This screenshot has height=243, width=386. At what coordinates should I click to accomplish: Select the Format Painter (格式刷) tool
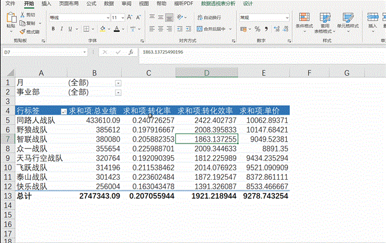22,32
